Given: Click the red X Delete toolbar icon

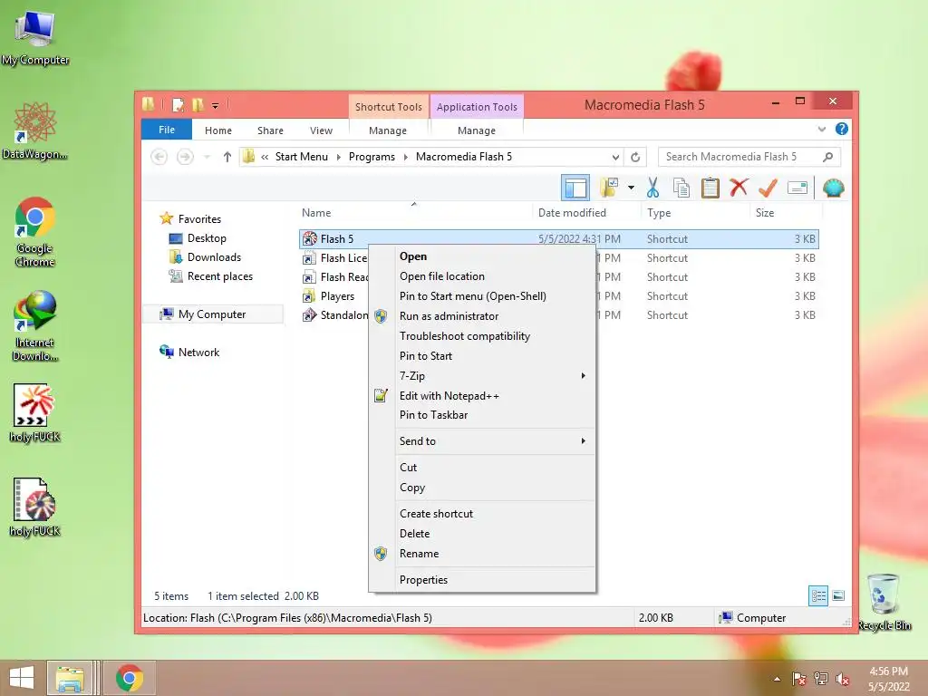Looking at the screenshot, I should pos(739,188).
